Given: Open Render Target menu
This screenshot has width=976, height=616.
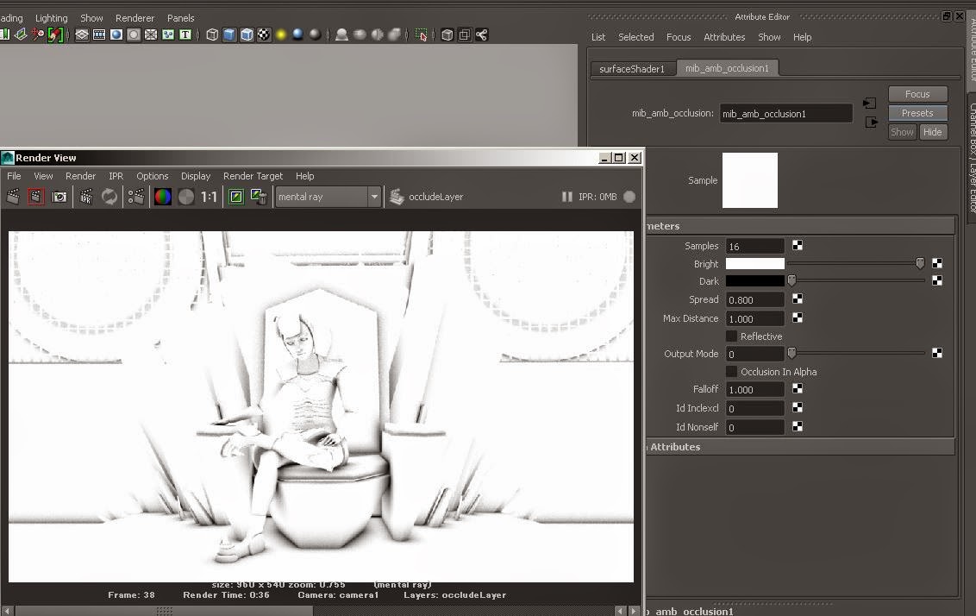Looking at the screenshot, I should [x=253, y=176].
